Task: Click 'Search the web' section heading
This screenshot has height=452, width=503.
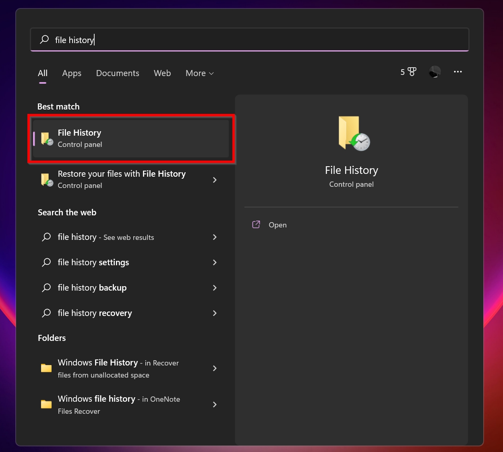Action: pyautogui.click(x=67, y=213)
